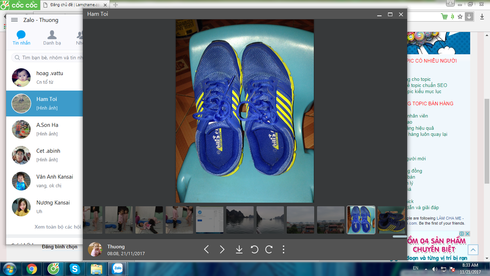Open Windows Start menu

tap(9, 269)
